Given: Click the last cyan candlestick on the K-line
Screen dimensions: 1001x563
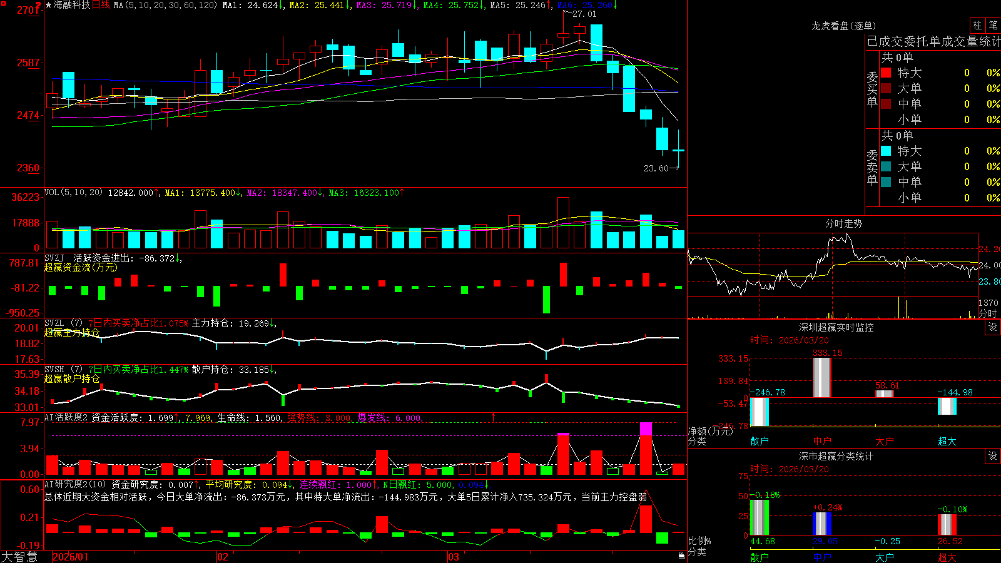Looking at the screenshot, I should click(678, 150).
